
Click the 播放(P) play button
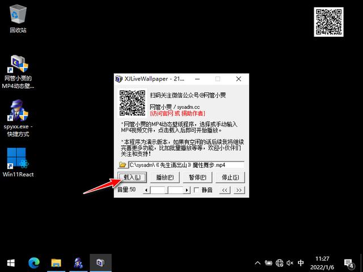pyautogui.click(x=165, y=177)
